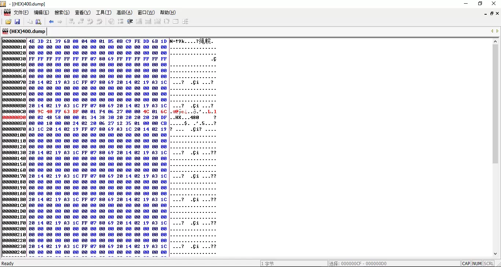
Task: Expand the 高级(A) menu
Action: (x=124, y=12)
